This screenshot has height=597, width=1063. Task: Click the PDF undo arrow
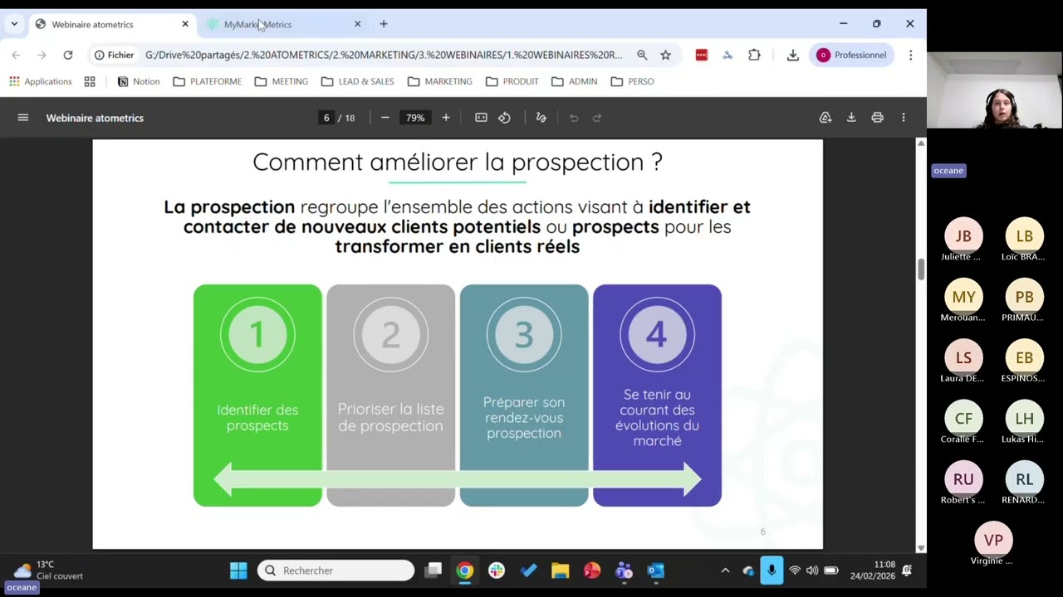(x=574, y=118)
